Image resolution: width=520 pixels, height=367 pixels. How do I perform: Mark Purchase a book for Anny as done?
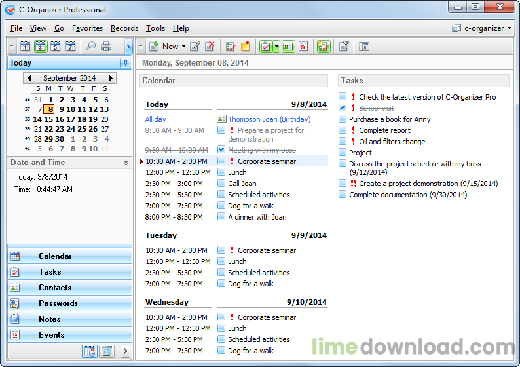click(343, 119)
